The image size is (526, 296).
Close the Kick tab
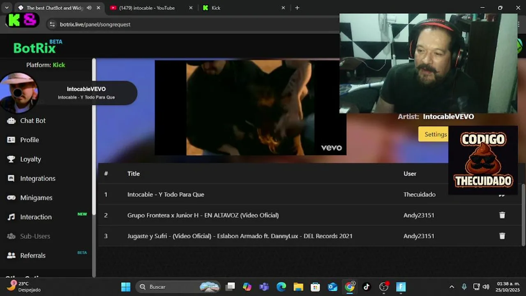(x=283, y=8)
